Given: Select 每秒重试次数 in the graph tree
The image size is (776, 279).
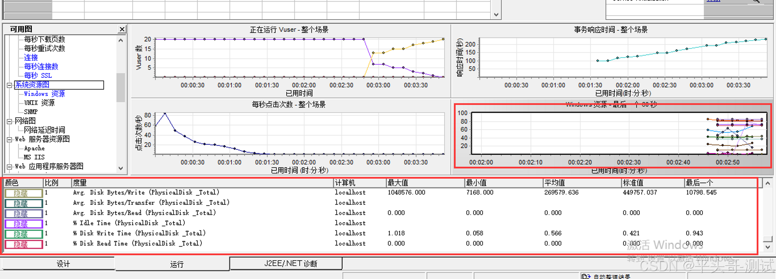Looking at the screenshot, I should [44, 48].
